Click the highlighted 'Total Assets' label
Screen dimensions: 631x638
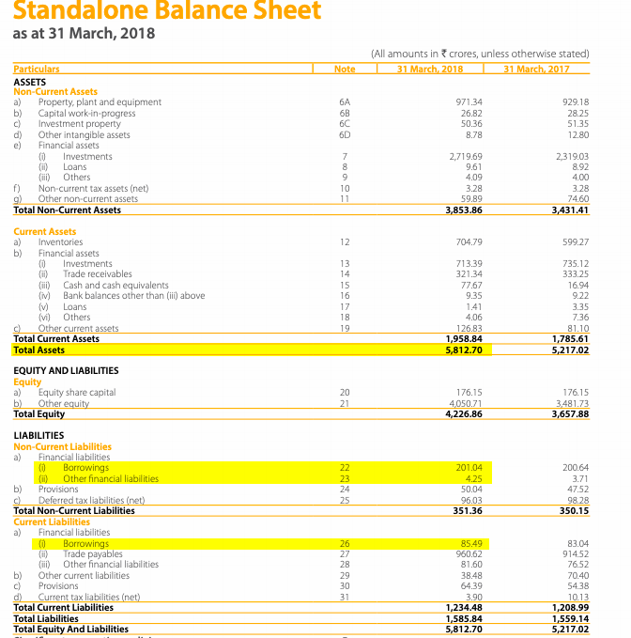point(39,350)
